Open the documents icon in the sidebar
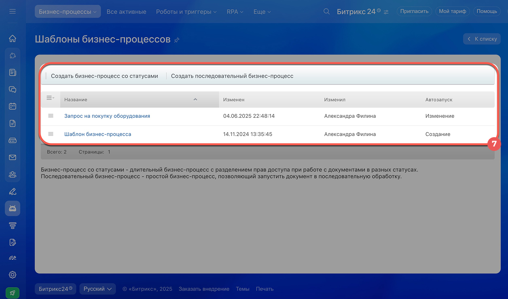 13,123
